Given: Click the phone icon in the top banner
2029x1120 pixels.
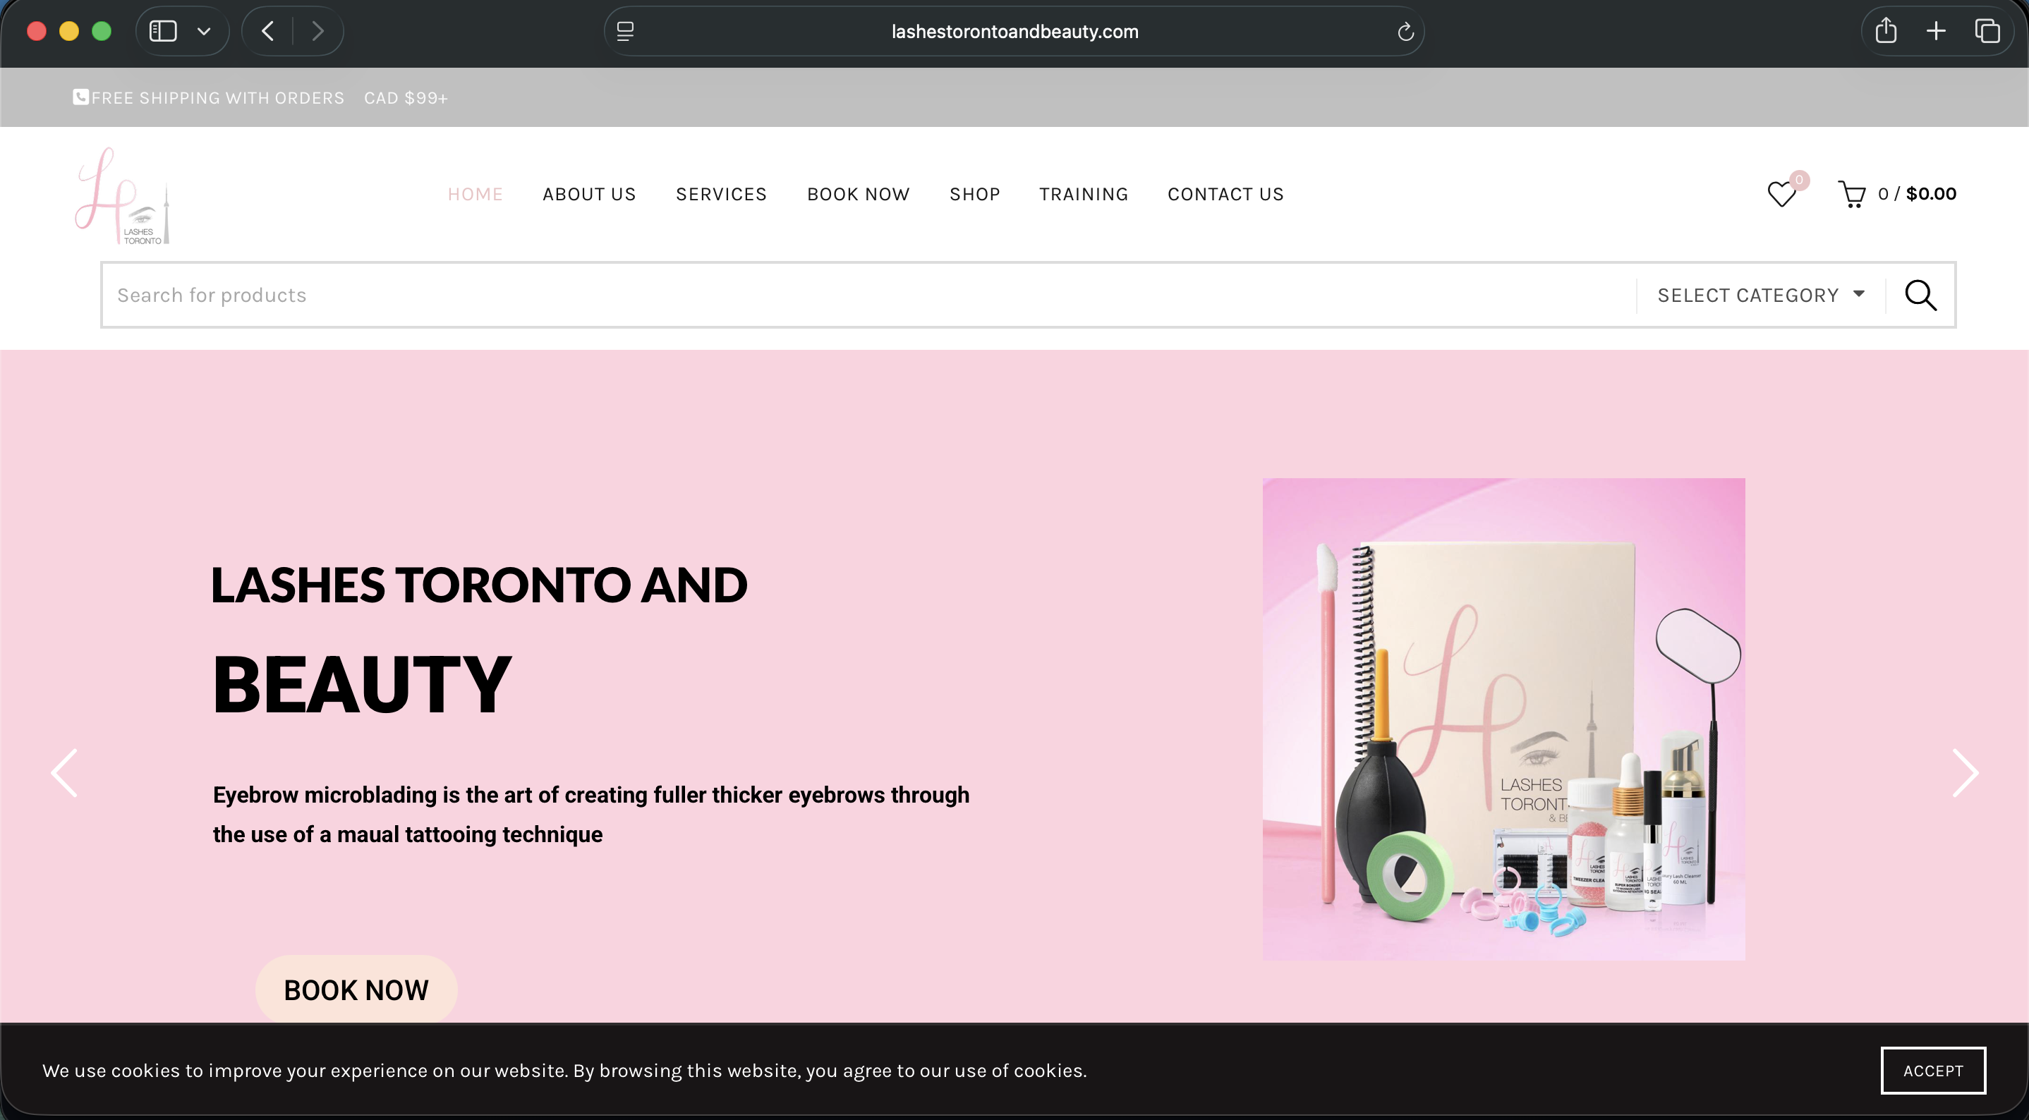Looking at the screenshot, I should point(80,97).
